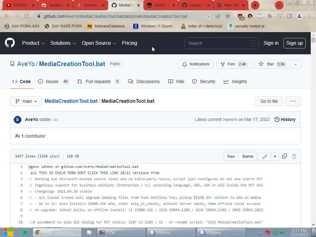Click the Notifications button
The image size is (316, 237).
[196, 64]
